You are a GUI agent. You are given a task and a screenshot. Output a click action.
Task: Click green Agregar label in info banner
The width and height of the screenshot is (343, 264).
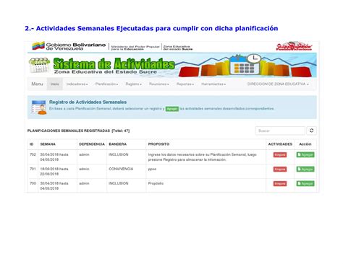(172, 109)
